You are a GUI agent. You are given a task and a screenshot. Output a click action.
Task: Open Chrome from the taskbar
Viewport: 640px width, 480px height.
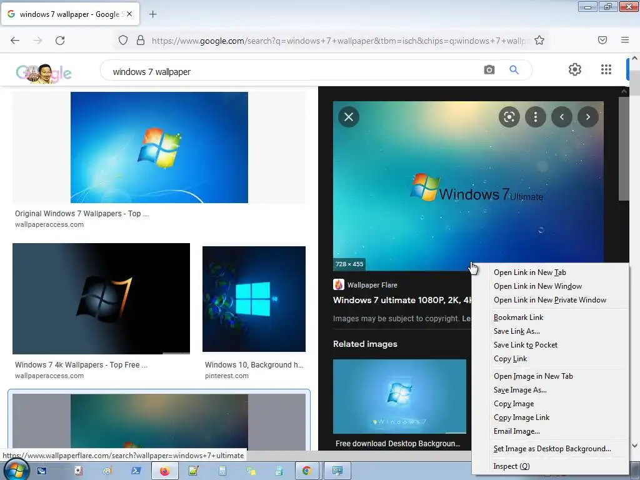307,471
